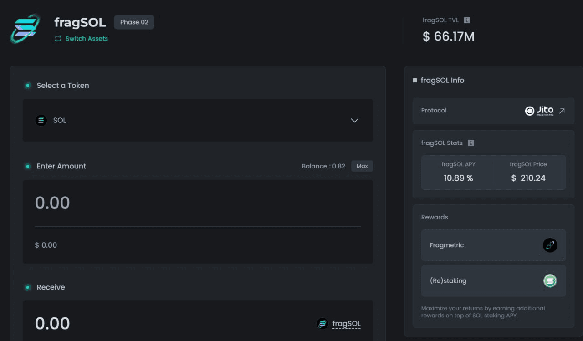Click the Fragmetric reward icon
The height and width of the screenshot is (341, 583).
550,245
